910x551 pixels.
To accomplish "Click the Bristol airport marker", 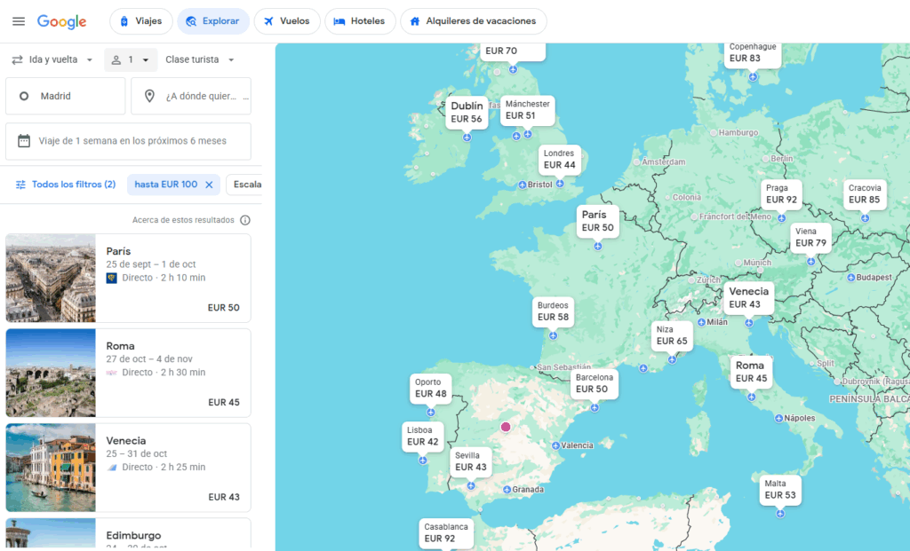I will [x=523, y=185].
